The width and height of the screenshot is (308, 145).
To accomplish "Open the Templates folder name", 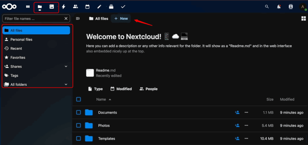I will 107,138.
